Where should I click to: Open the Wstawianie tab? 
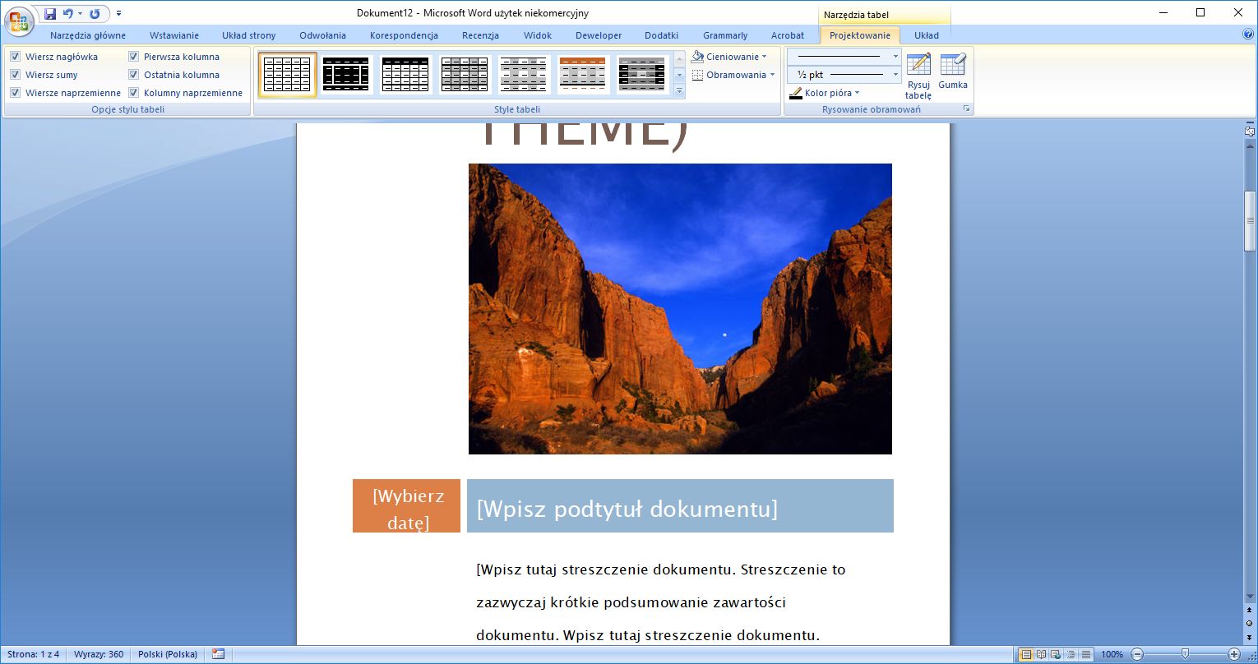tap(174, 35)
